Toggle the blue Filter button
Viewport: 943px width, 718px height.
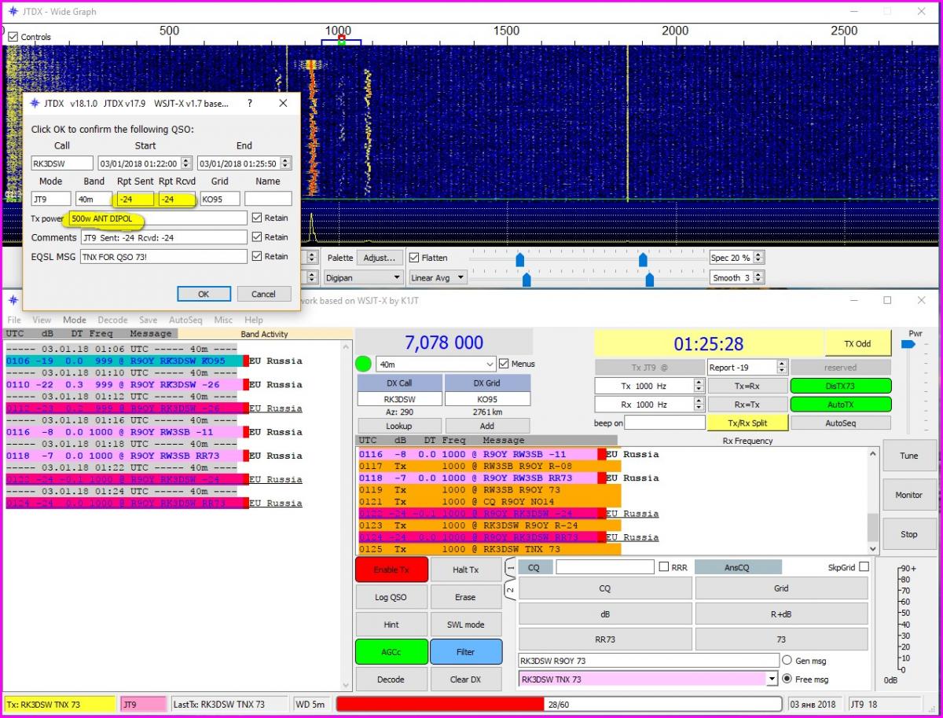click(465, 651)
